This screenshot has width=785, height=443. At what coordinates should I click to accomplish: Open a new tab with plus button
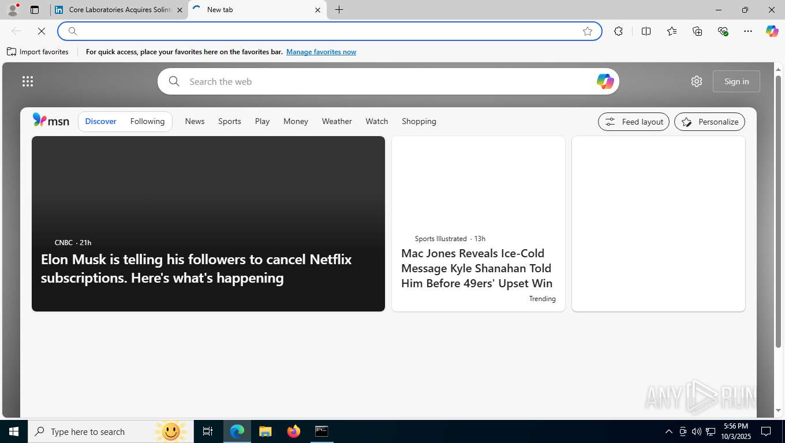click(339, 10)
